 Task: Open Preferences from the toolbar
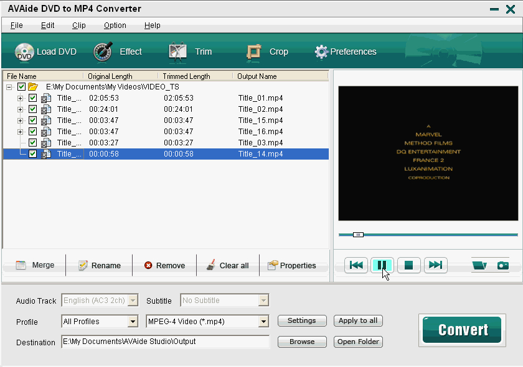click(321, 52)
